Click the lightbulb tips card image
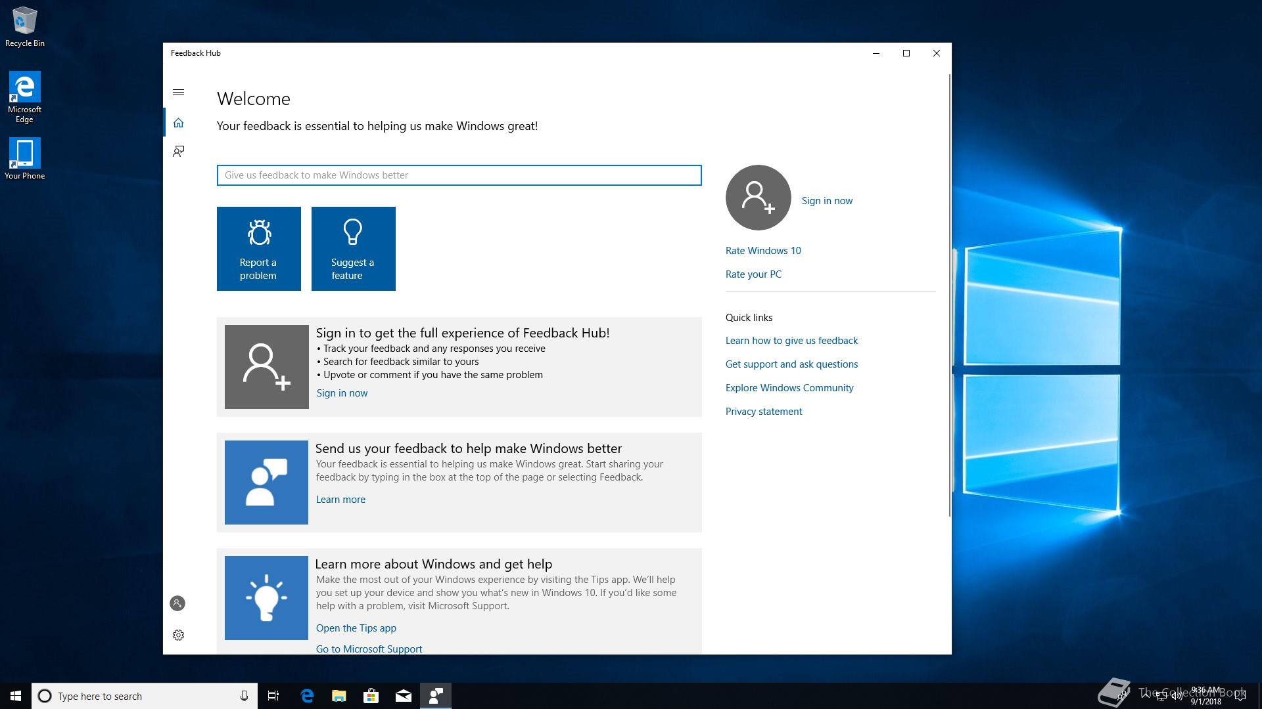This screenshot has width=1262, height=709. 266,598
